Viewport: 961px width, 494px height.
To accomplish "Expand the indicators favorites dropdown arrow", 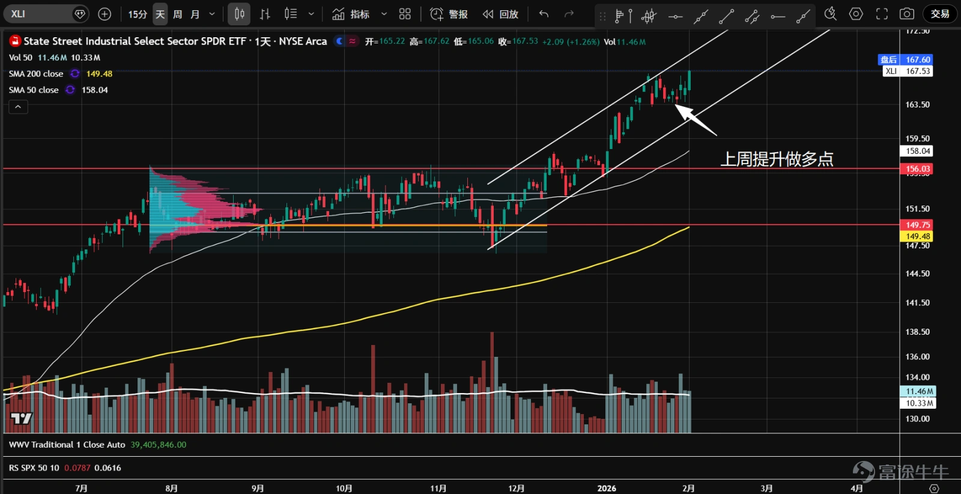I will click(x=384, y=14).
